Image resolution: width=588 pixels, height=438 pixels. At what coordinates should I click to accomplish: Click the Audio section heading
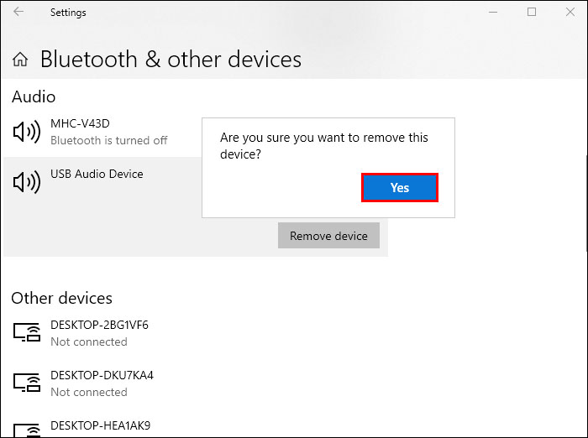tap(34, 97)
